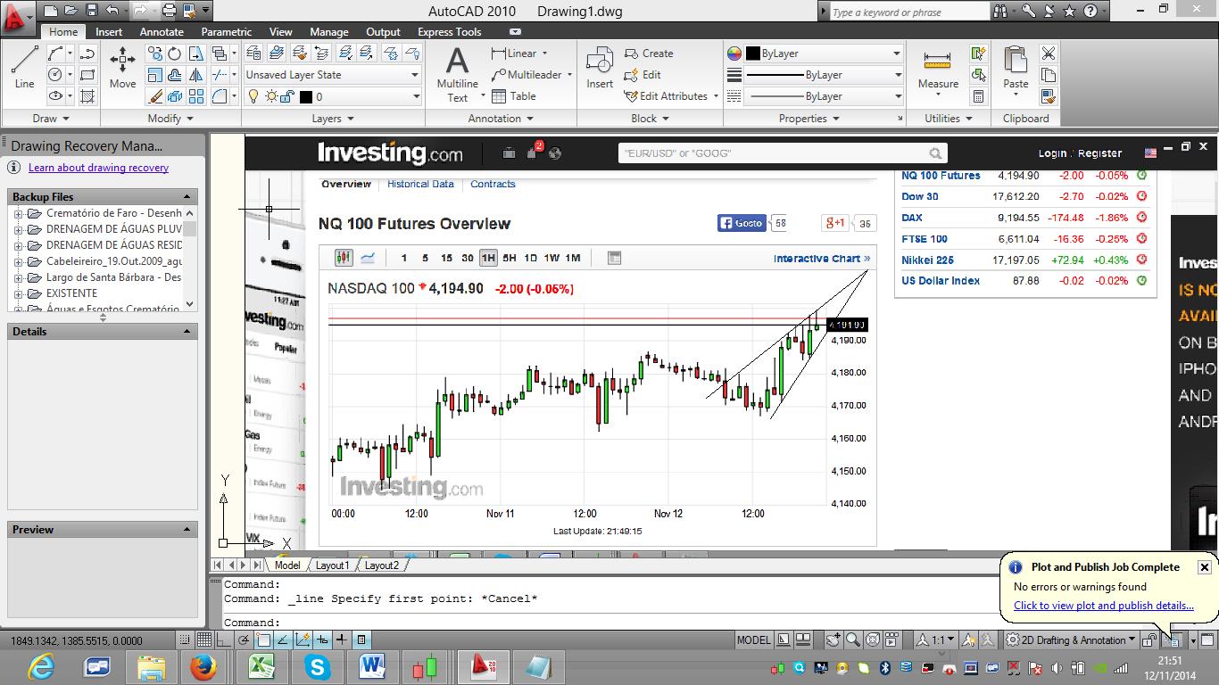Click the Measure utility icon
Viewport: 1219px width, 685px height.
coord(938,68)
